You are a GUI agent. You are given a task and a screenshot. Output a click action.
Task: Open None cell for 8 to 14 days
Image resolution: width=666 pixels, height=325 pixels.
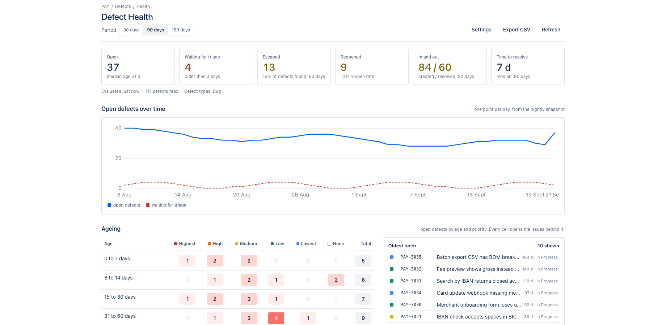pos(336,280)
